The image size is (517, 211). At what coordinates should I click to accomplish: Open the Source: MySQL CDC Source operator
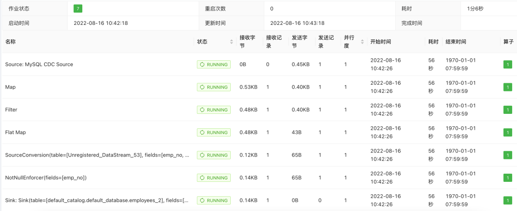tap(39, 64)
